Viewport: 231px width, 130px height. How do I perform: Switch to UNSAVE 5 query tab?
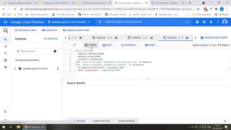pos(101,38)
